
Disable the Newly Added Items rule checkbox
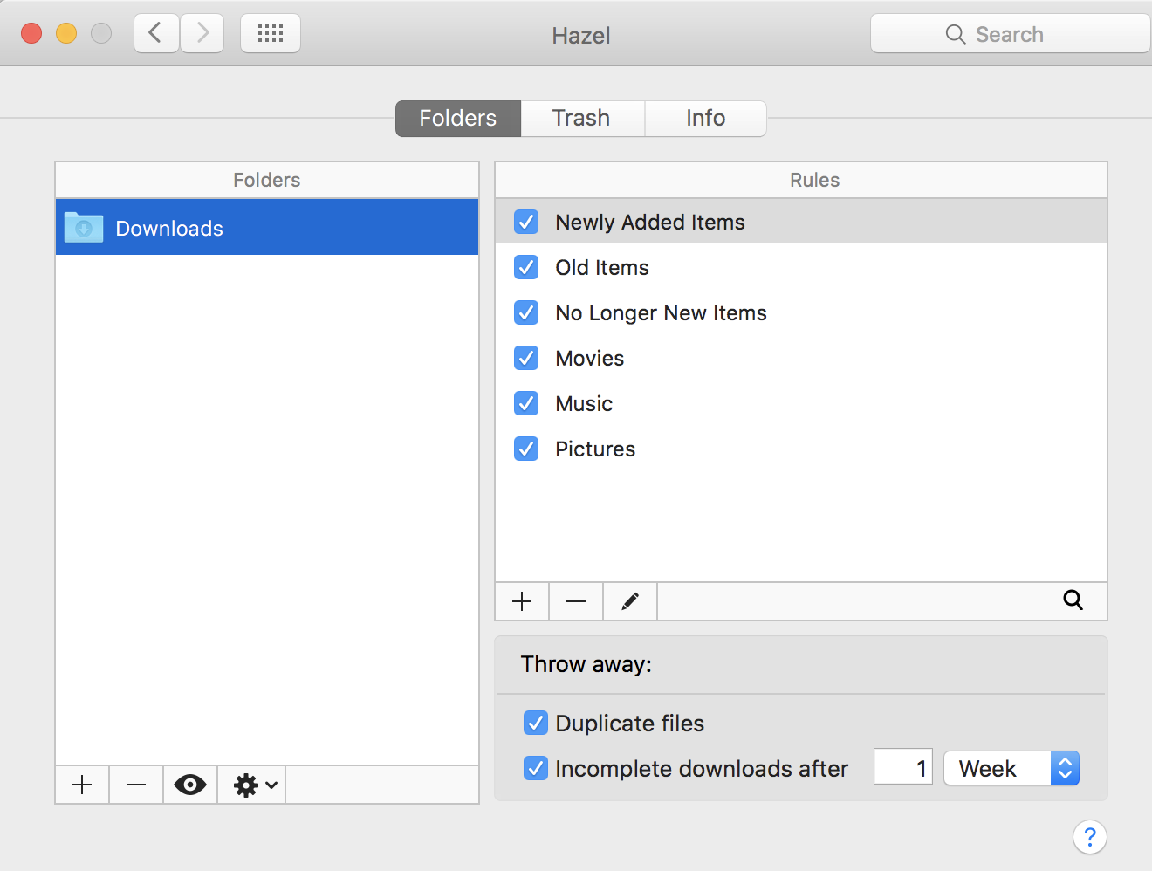(x=526, y=222)
